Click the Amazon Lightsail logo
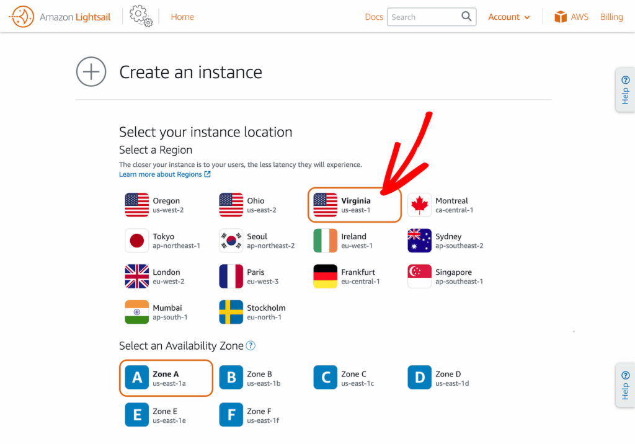This screenshot has height=444, width=635. click(60, 17)
